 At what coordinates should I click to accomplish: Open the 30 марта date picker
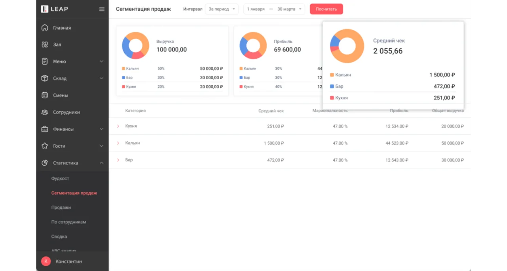pyautogui.click(x=288, y=9)
